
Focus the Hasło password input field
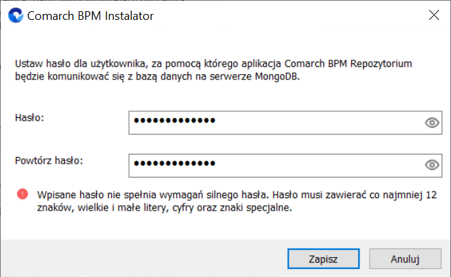(x=285, y=123)
